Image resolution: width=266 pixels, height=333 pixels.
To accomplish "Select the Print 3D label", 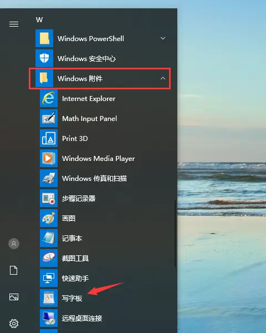I will (75, 138).
